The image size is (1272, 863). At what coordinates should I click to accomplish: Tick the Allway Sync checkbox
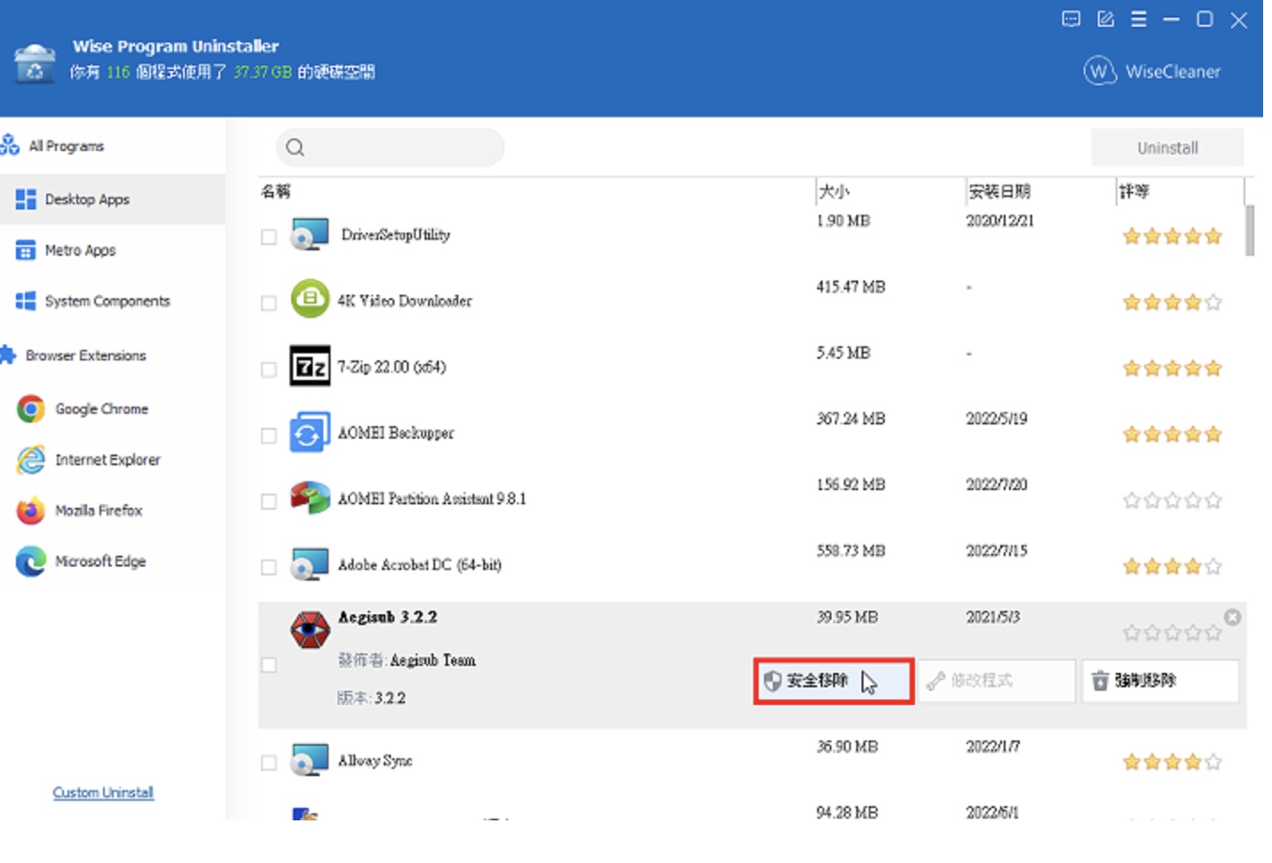click(268, 763)
